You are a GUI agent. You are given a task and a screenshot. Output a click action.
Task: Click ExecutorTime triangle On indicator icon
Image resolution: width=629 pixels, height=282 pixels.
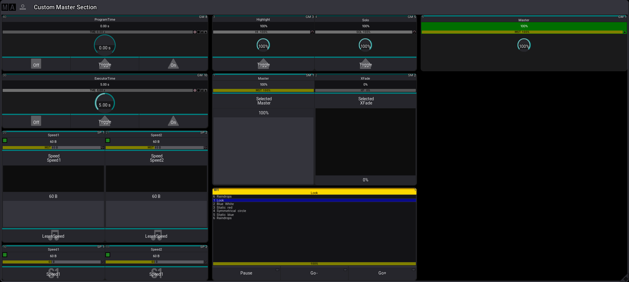coord(206,90)
